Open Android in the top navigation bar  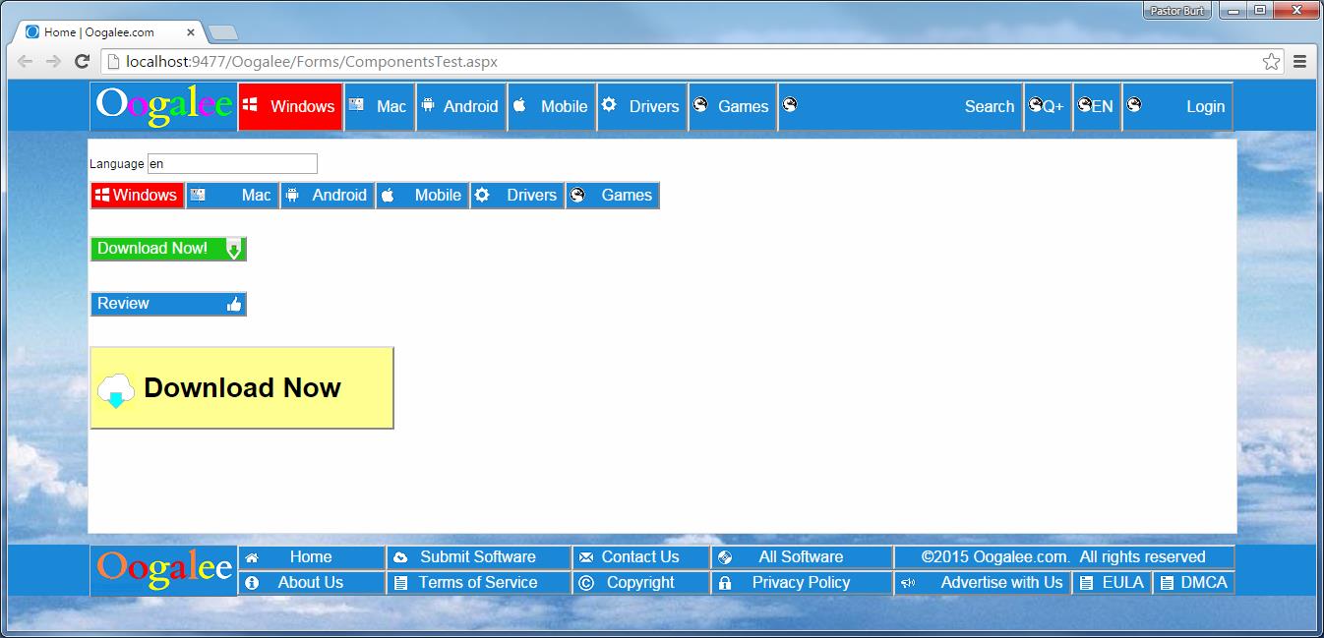(x=460, y=106)
